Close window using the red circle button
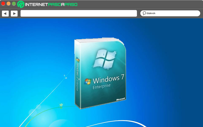203x127 pixels. tap(3, 4)
